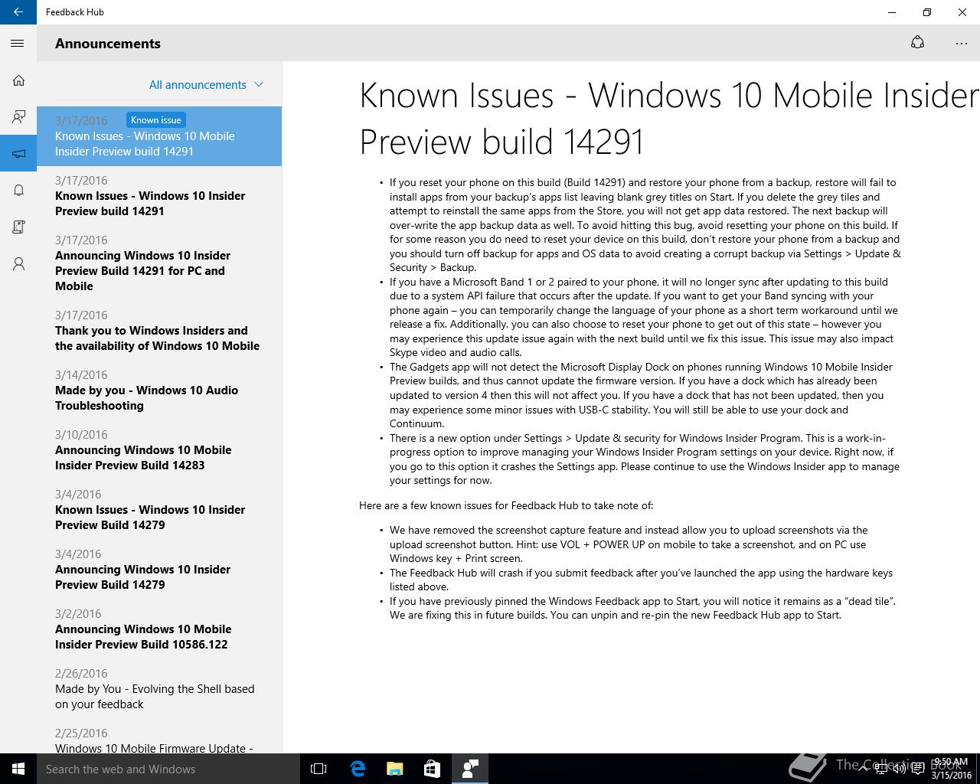Click the Announcements page header
The height and width of the screenshot is (784, 980).
point(108,44)
